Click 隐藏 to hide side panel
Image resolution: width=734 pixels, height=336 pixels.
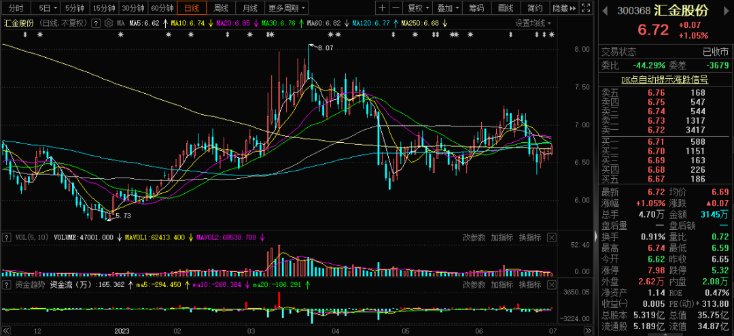click(x=564, y=8)
